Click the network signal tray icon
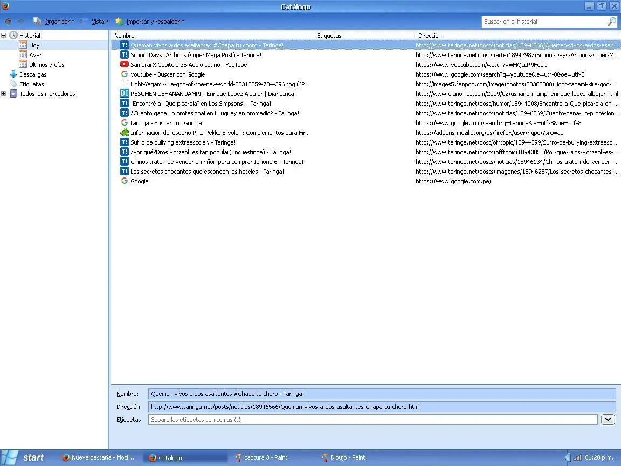621x466 pixels. point(577,458)
